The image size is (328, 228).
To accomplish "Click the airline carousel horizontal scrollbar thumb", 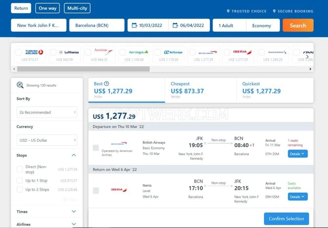I will tap(83, 69).
